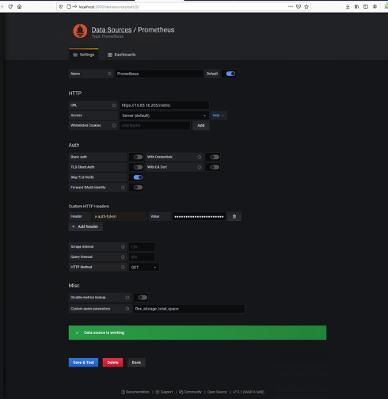The width and height of the screenshot is (388, 399).
Task: Click info icon next to Whitelisted Cookies
Action: [114, 125]
